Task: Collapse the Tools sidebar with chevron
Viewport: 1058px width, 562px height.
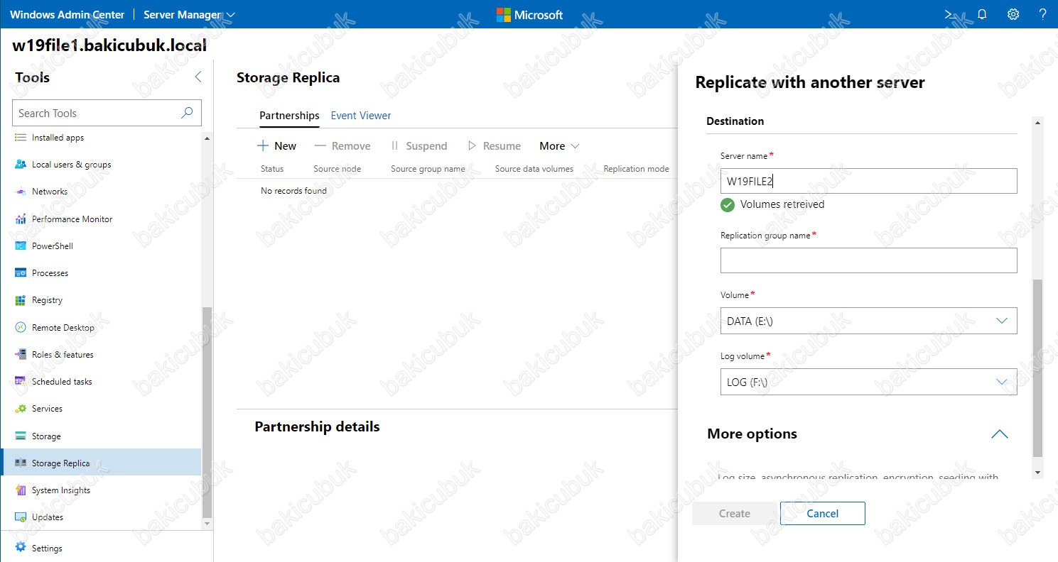Action: (x=198, y=77)
